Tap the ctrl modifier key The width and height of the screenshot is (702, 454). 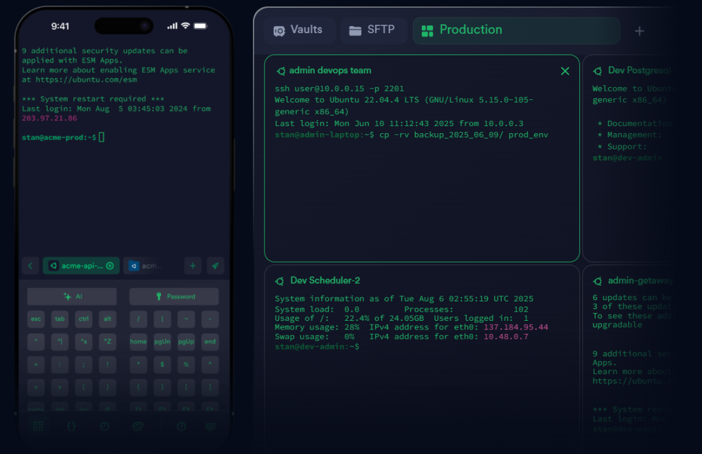coord(84,319)
